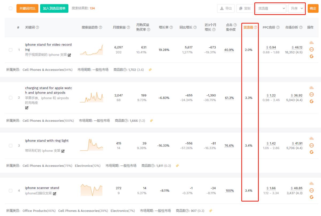Click question-mark icon beside 搜索量趋势 header
This screenshot has width=321, height=216.
101,27
